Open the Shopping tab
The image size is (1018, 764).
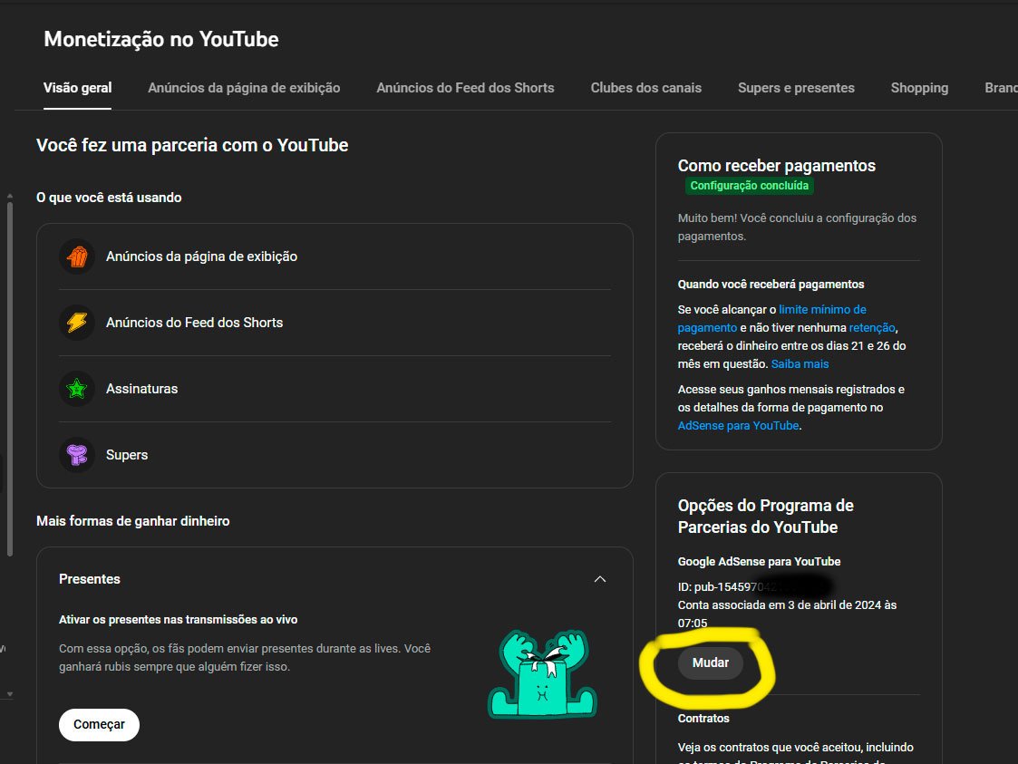(x=919, y=88)
